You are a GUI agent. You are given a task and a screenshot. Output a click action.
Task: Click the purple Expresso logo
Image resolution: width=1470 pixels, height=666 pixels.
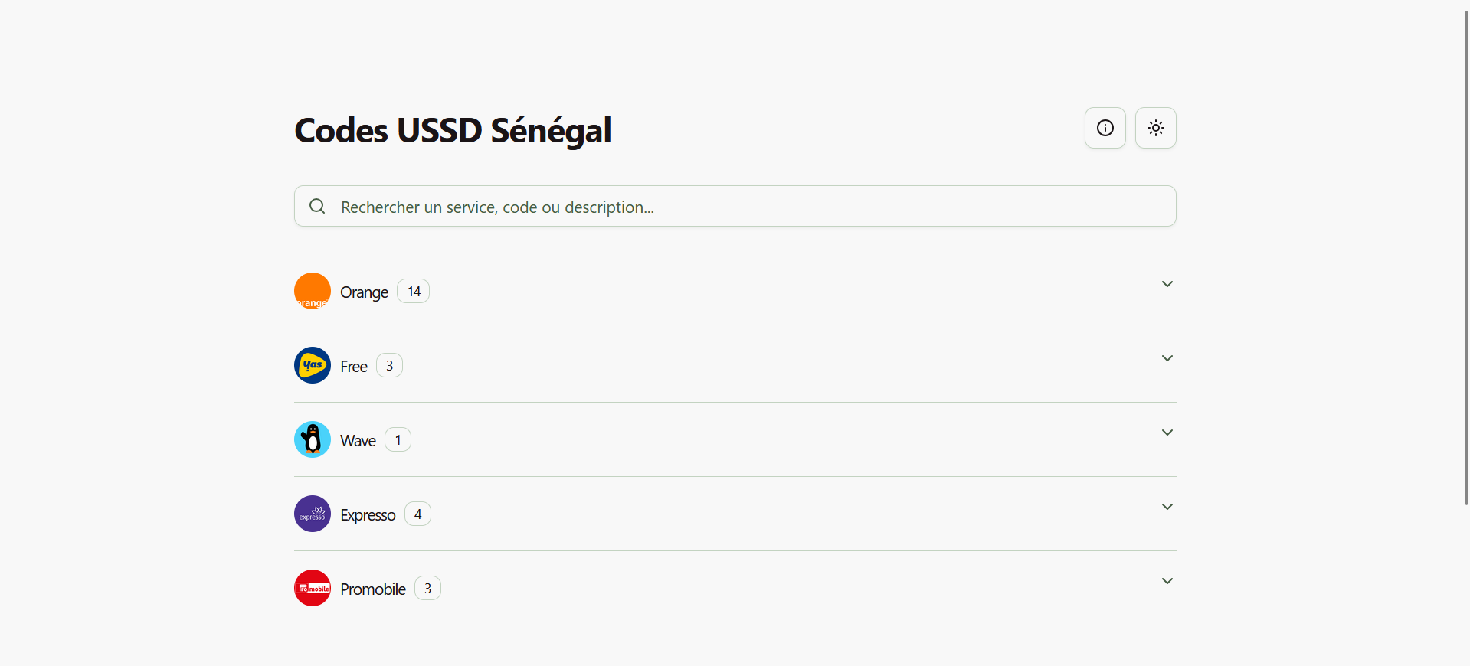(x=313, y=514)
